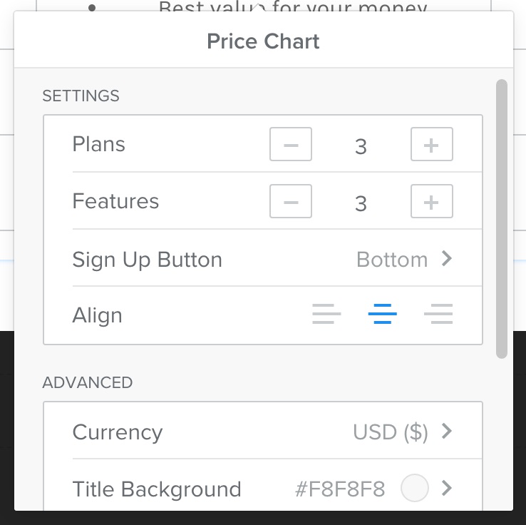The height and width of the screenshot is (525, 526).
Task: Click the USD ($) currency value
Action: click(391, 432)
